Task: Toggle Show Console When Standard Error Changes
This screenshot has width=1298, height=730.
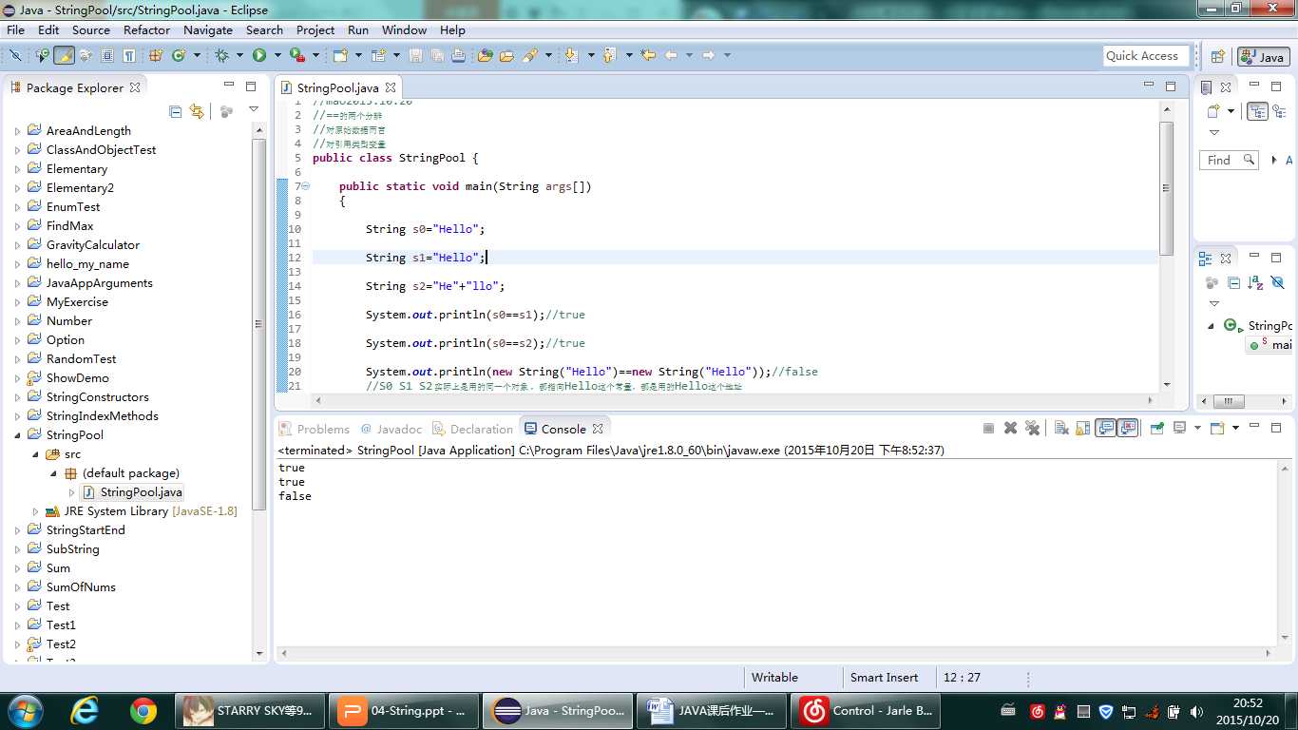Action: (x=1127, y=428)
